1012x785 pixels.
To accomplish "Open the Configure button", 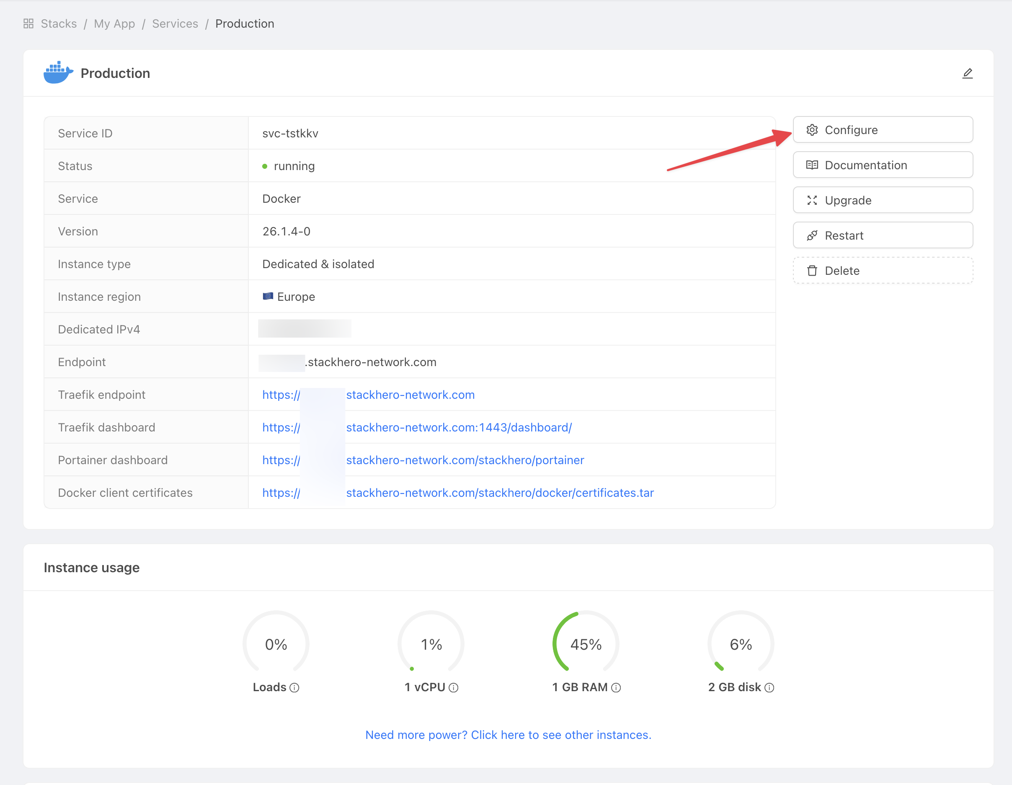I will [882, 130].
